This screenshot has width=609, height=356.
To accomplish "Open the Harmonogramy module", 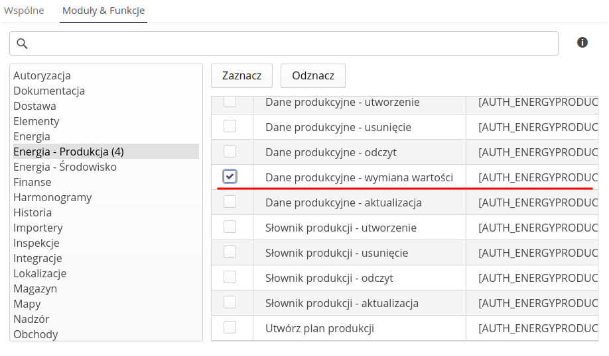I will tap(52, 197).
